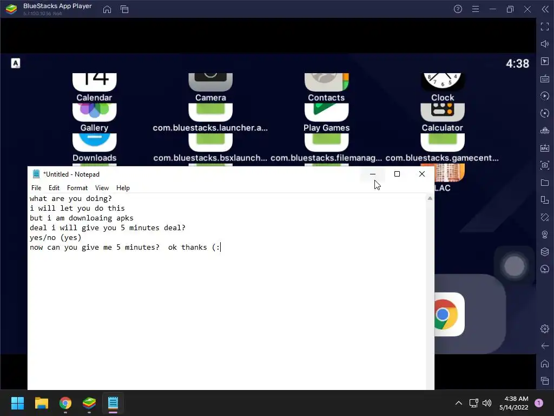Click the line 'yes/no (yes)'
The image size is (554, 416).
tap(56, 237)
